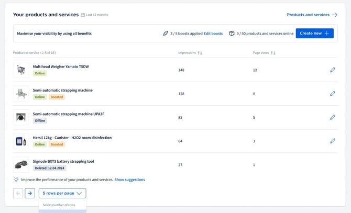
Task: Click 'Last 12 months' label
Action: pyautogui.click(x=97, y=15)
